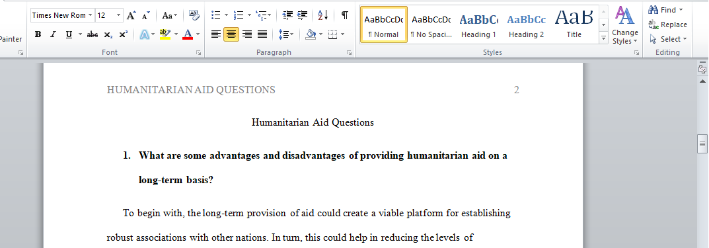Click the Borders icon
Viewport: 709px width, 248px height.
(x=333, y=34)
